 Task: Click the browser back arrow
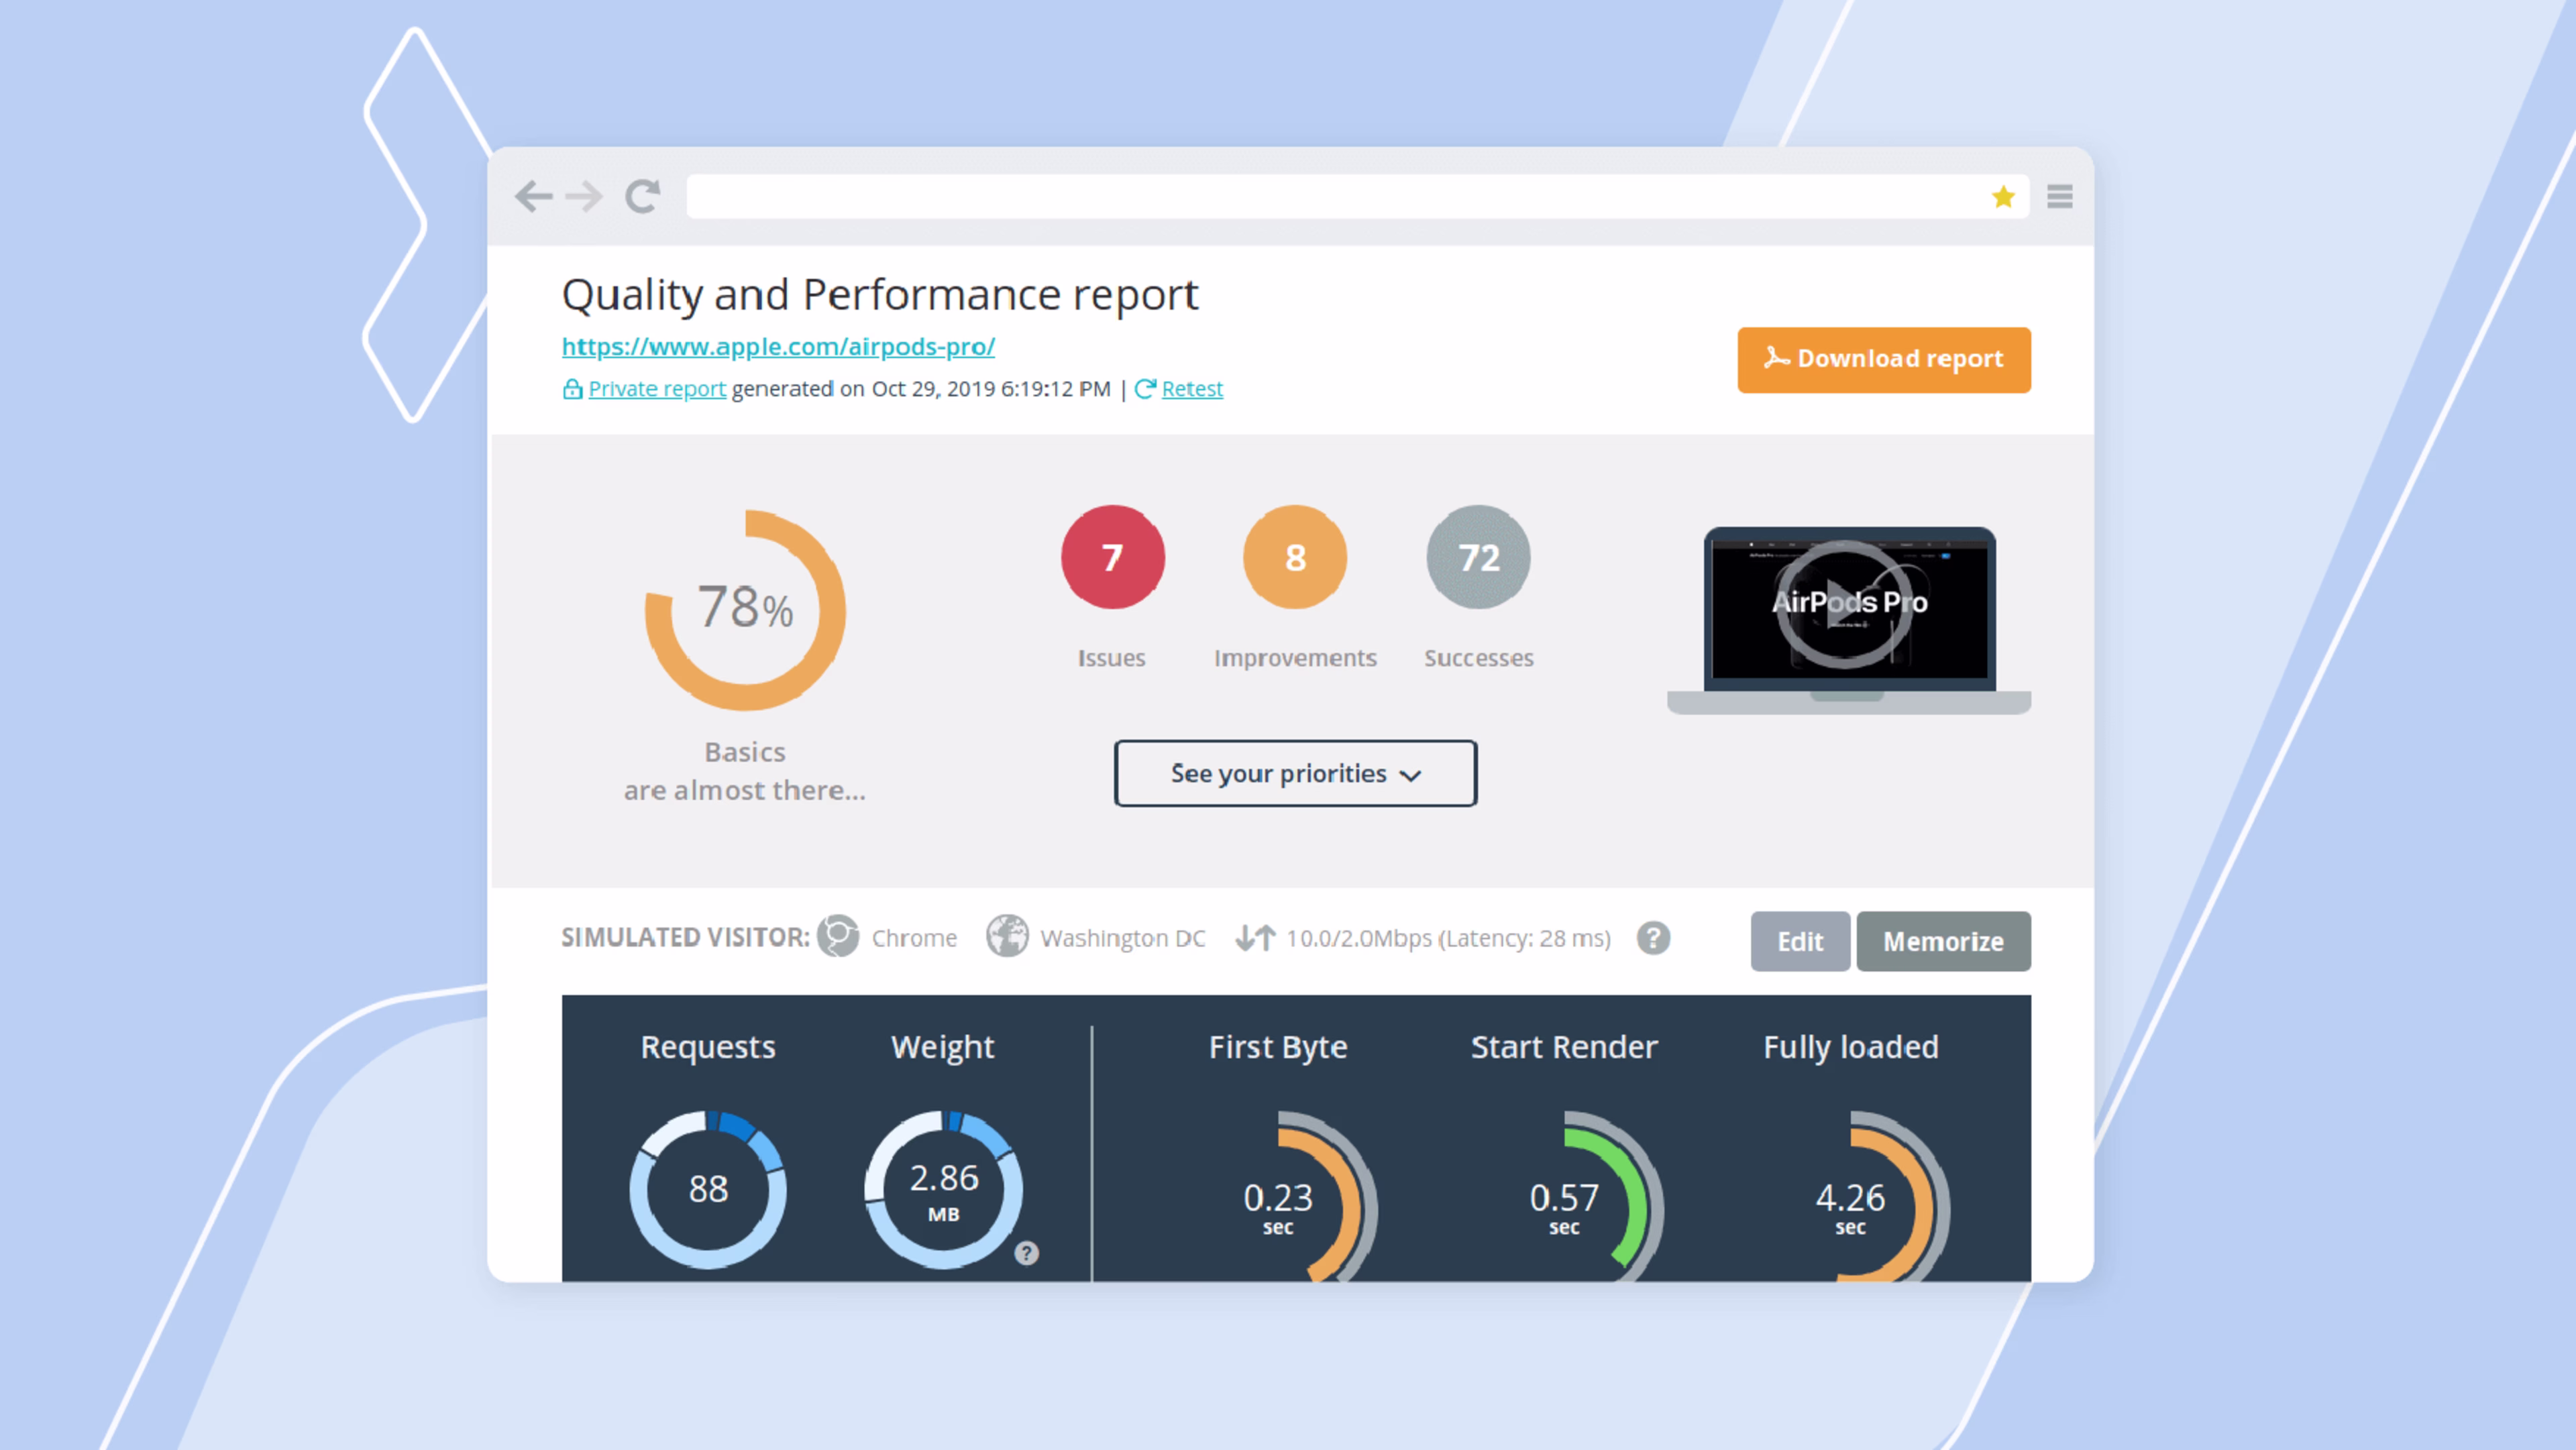[x=533, y=196]
